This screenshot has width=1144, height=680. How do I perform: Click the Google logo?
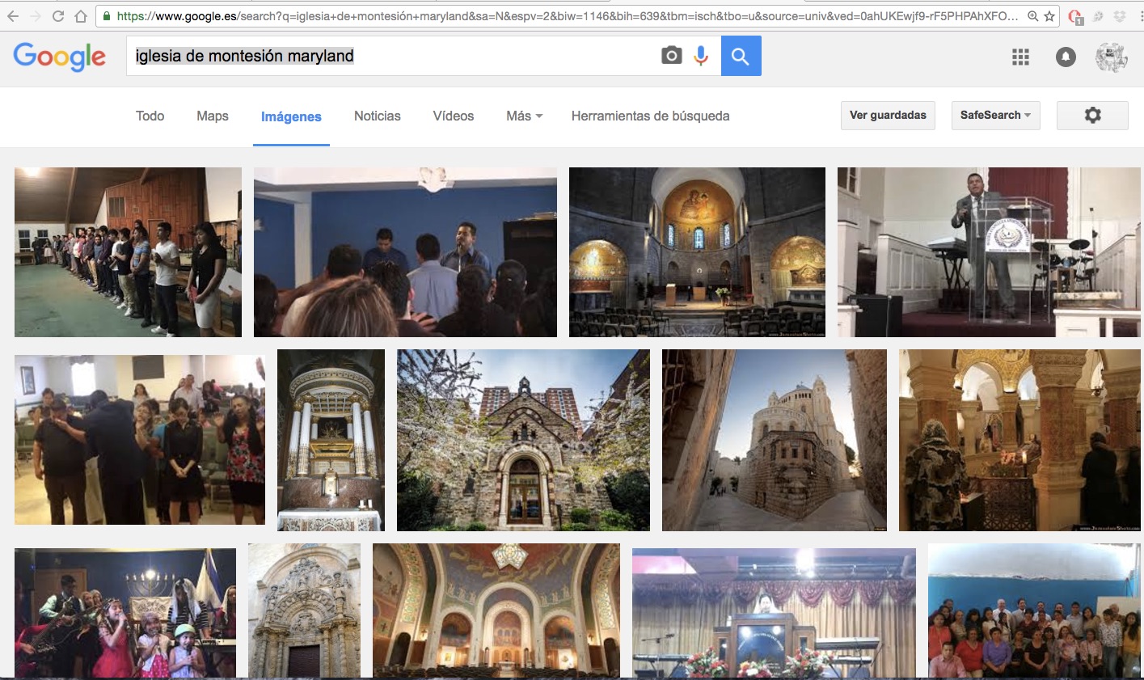[x=60, y=57]
